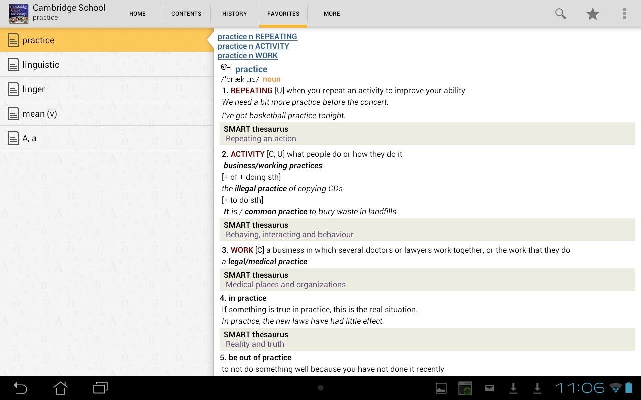Select 'mean (v)' in the favorites list
Viewport: 641px width, 400px height.
pos(107,114)
